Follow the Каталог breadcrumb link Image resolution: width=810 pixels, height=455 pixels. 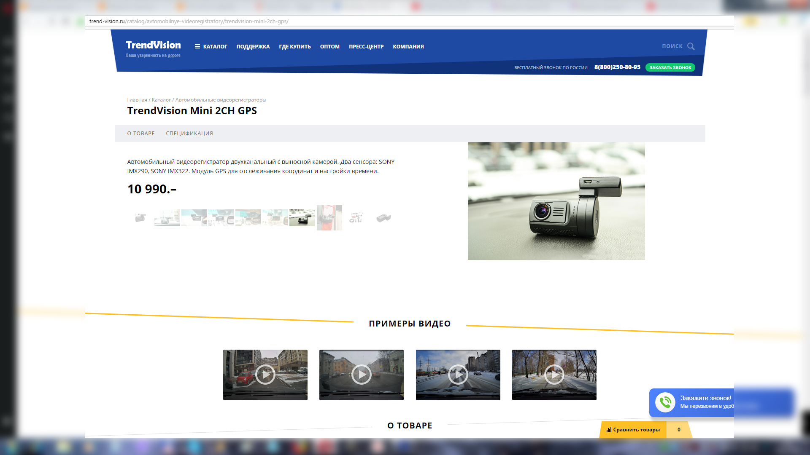point(161,100)
